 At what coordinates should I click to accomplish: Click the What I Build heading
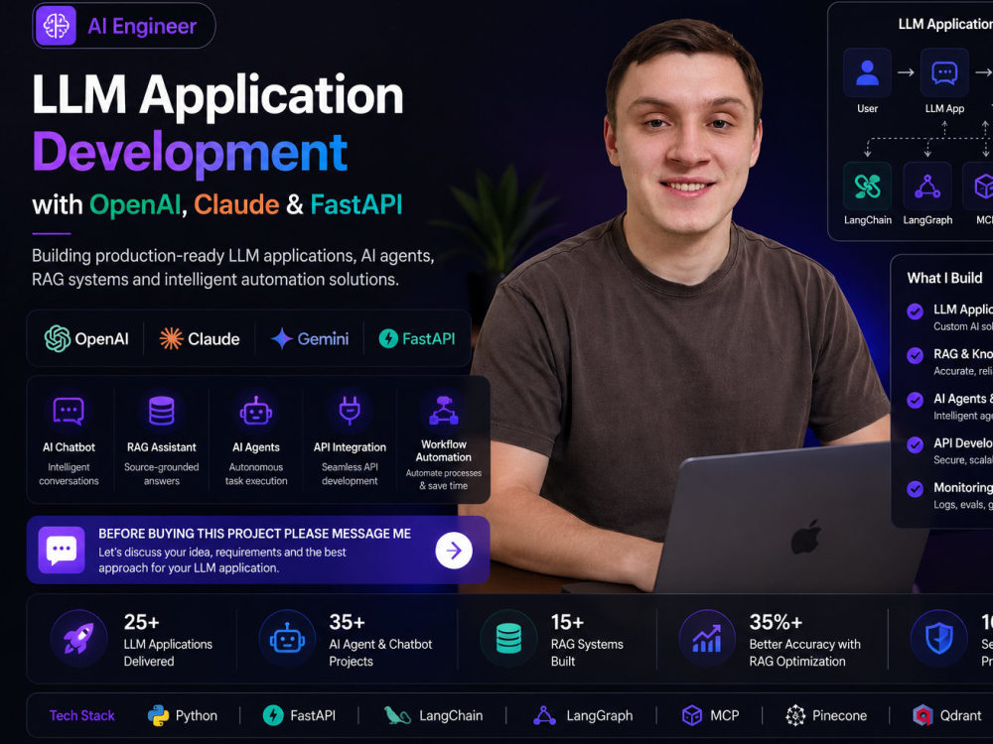(x=944, y=278)
